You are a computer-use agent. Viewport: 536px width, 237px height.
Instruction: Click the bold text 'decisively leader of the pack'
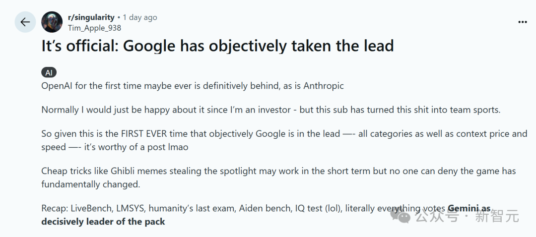[x=103, y=222]
